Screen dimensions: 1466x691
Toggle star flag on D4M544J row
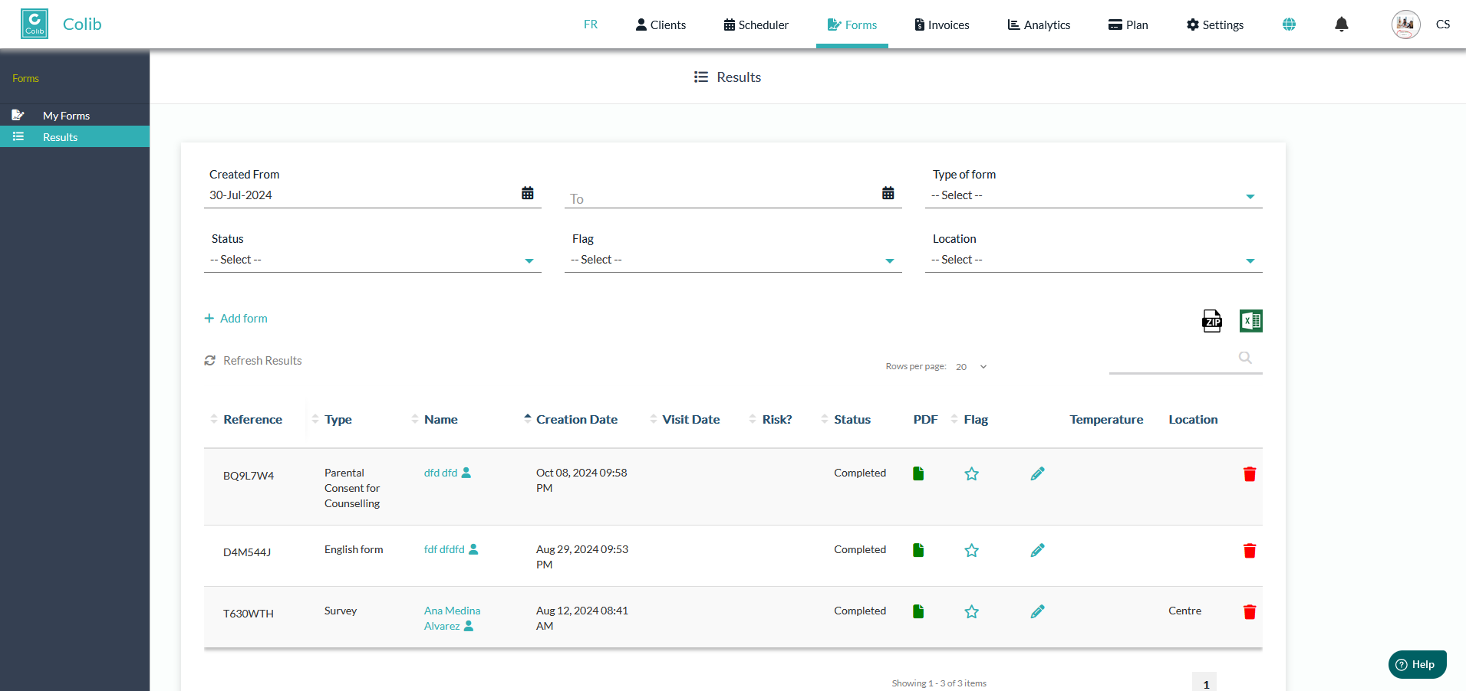click(971, 551)
